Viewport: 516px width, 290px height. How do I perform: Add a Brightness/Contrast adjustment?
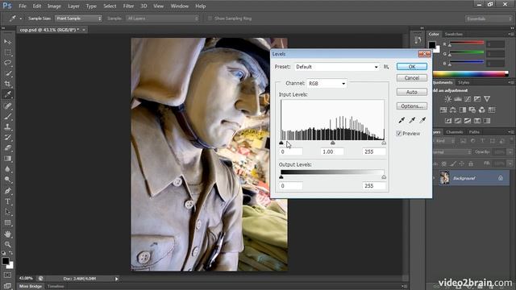tap(448, 99)
